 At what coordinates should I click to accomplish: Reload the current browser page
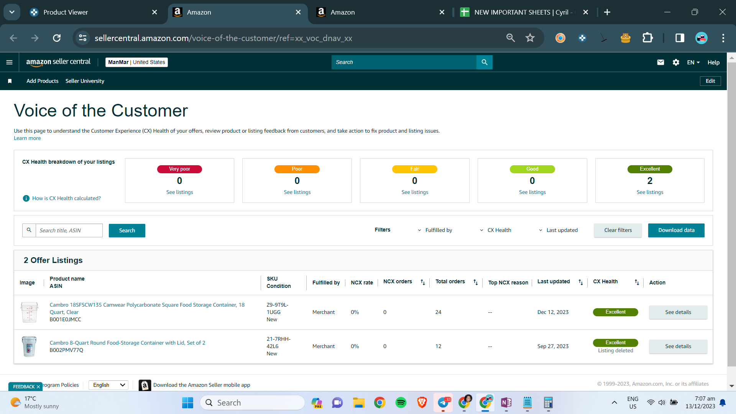pos(57,38)
